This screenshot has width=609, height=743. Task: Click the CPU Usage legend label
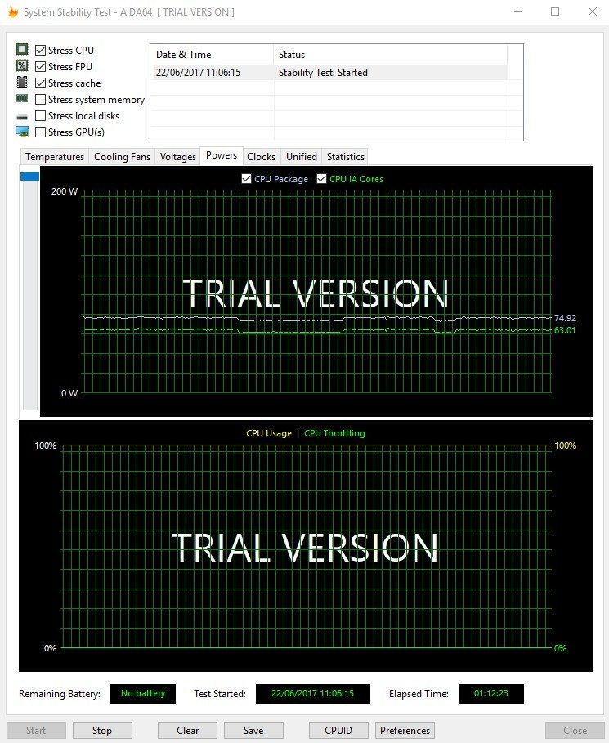click(x=269, y=433)
